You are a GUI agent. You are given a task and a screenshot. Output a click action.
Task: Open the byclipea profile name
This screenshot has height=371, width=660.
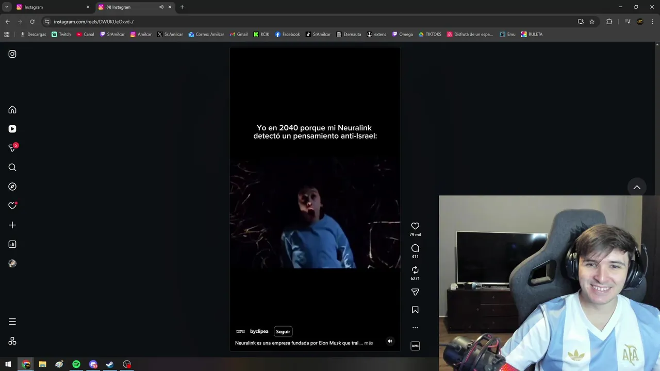[x=259, y=331]
